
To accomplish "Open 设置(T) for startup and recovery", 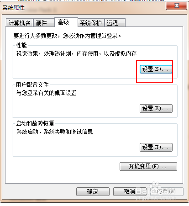I will (156, 147).
